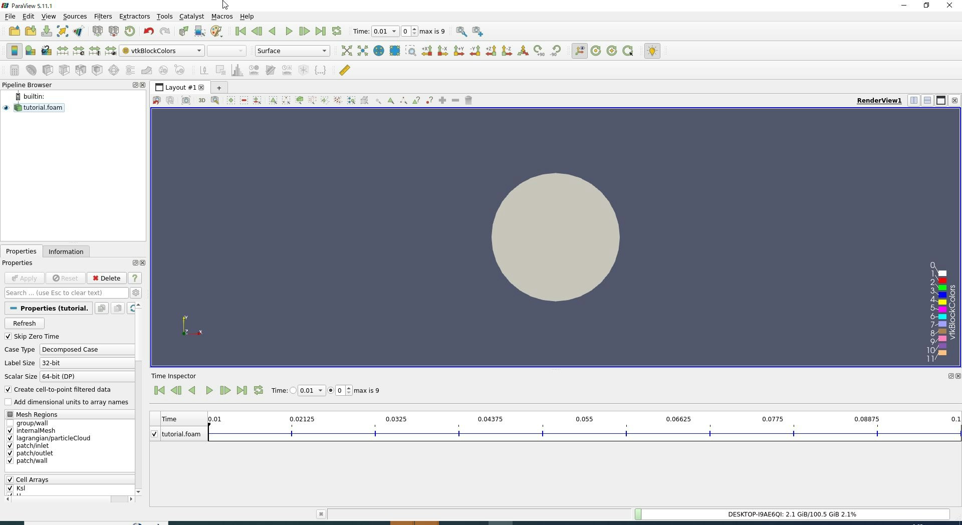Click the Play animation button in main toolbar
The height and width of the screenshot is (525, 962).
point(289,32)
